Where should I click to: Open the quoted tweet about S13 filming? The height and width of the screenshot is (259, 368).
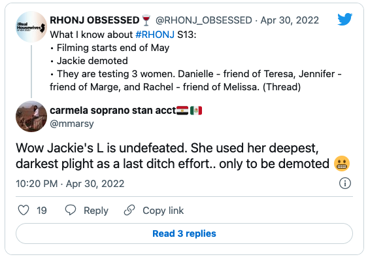195,61
